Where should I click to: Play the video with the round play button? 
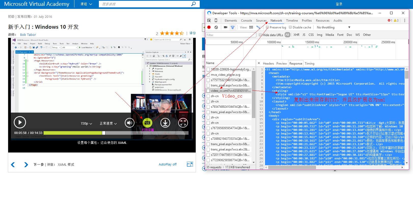pos(20,123)
